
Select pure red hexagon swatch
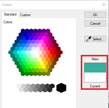[x=52, y=52]
